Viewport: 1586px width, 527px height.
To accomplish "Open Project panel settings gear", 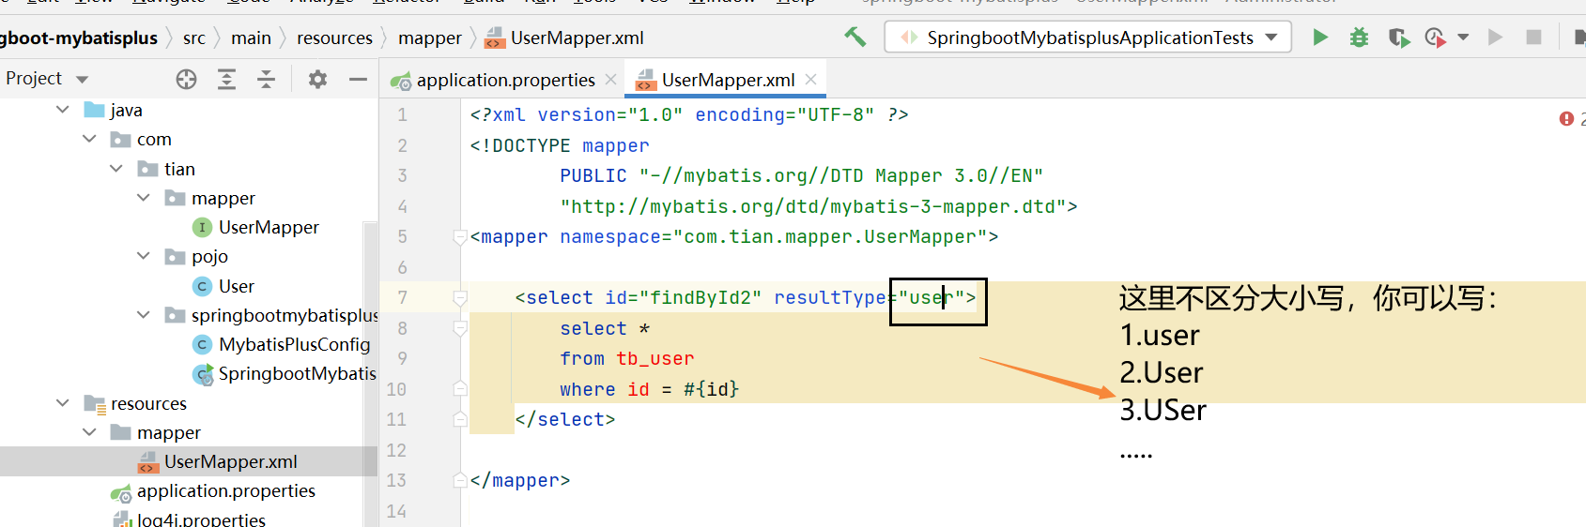I will pyautogui.click(x=317, y=79).
